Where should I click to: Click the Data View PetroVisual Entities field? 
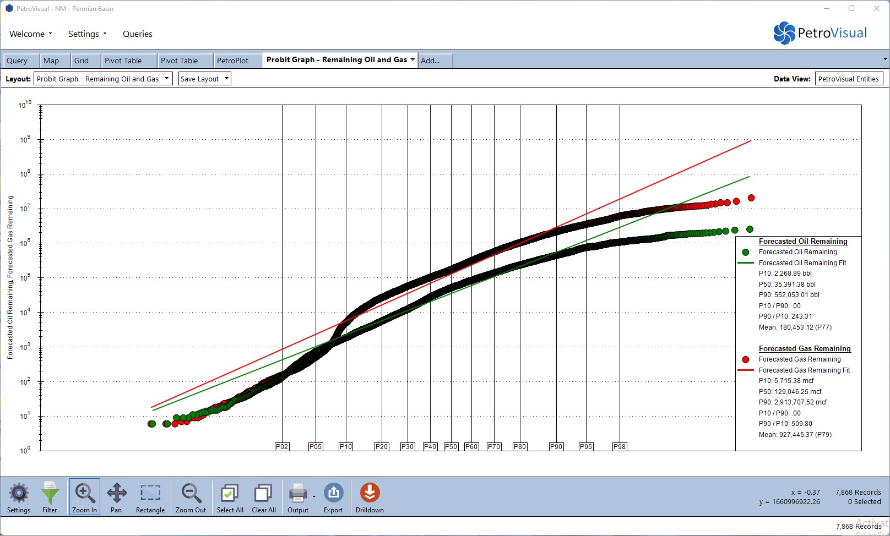pyautogui.click(x=849, y=79)
